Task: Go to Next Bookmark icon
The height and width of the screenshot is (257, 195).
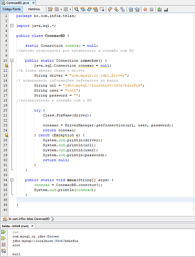Action: 116,9
